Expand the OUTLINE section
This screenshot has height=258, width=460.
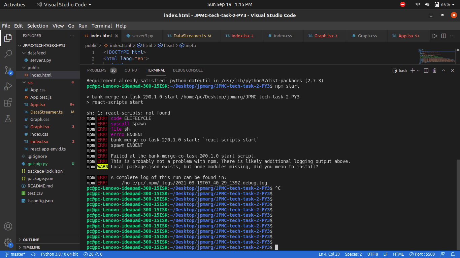(x=30, y=240)
